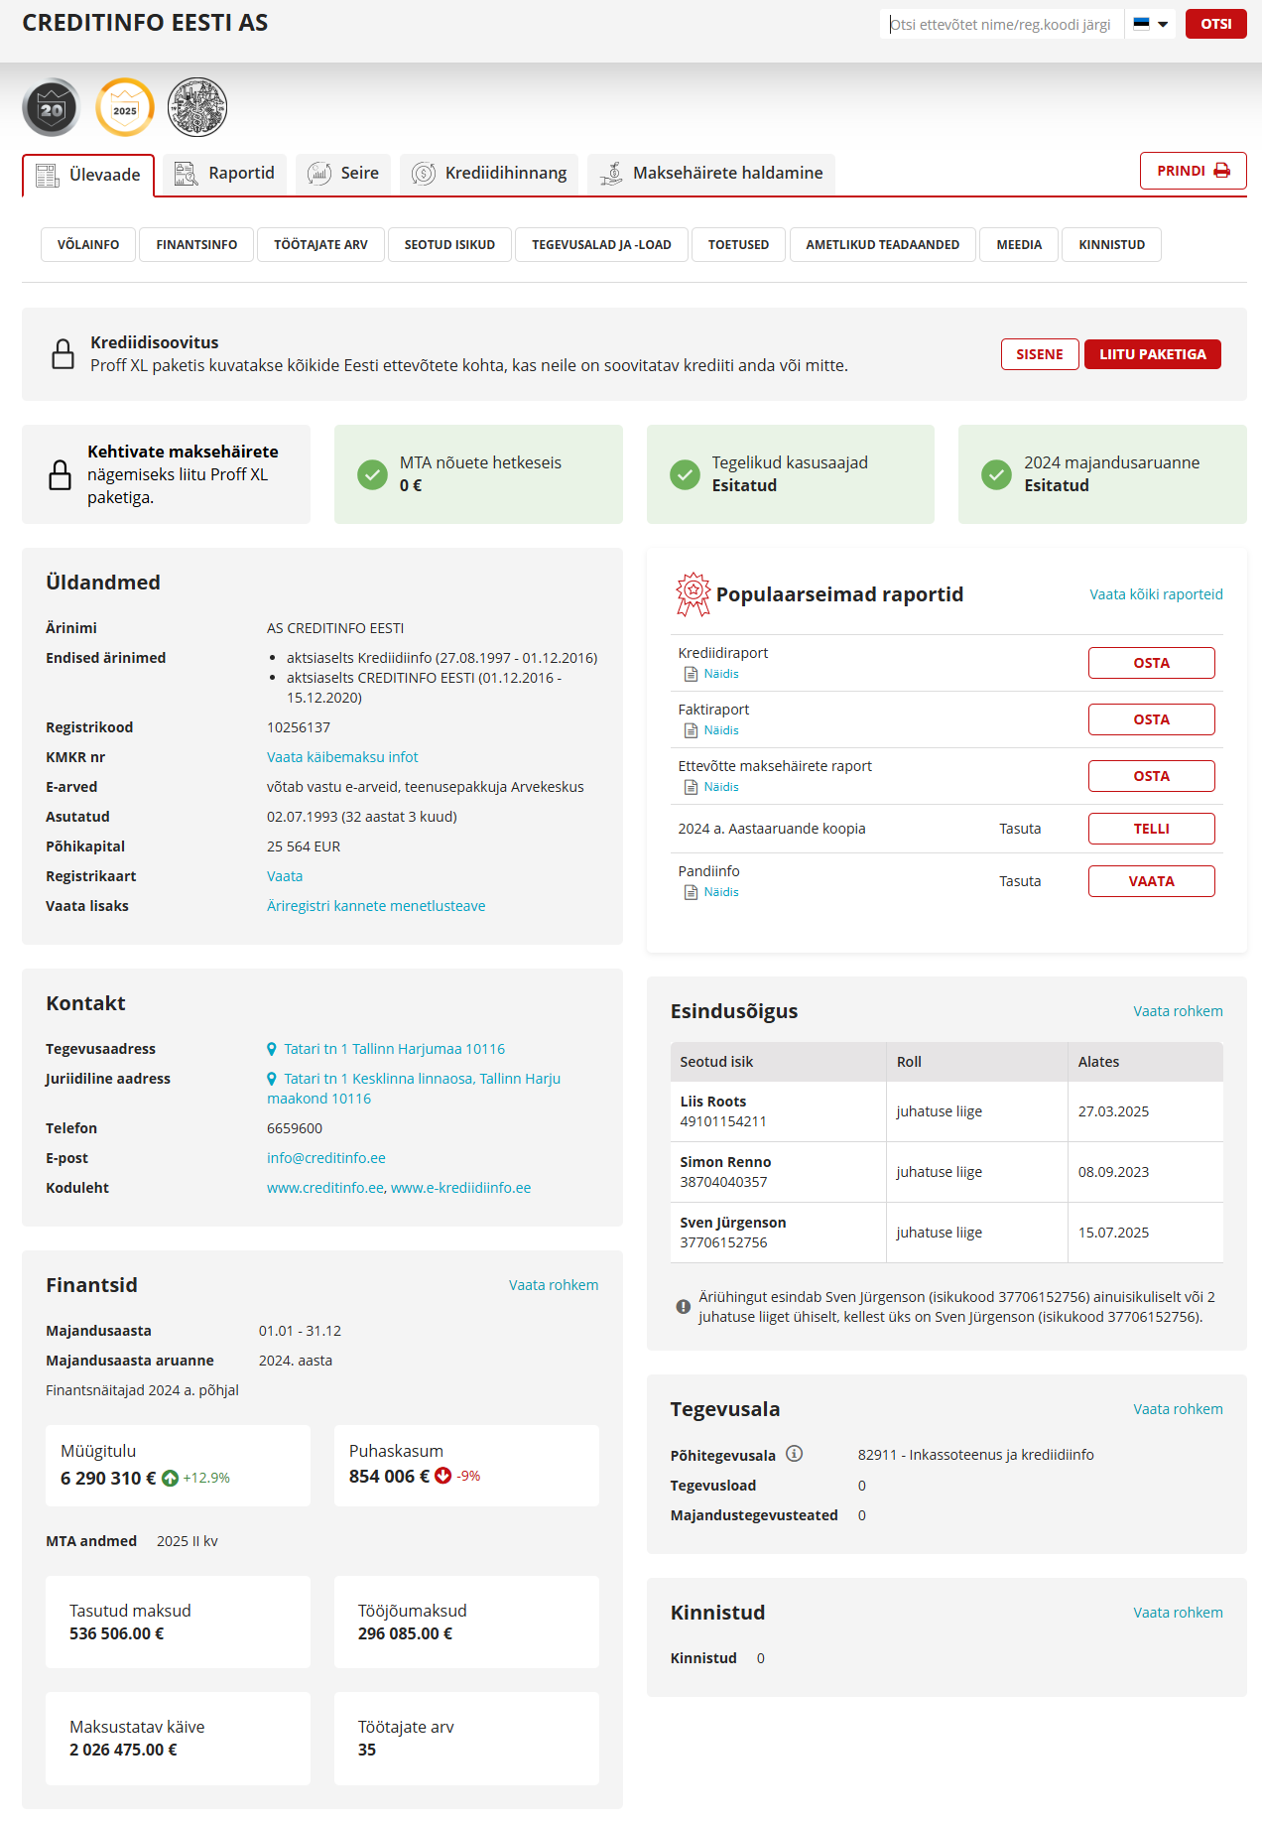Switch to the Raportid tab
The height and width of the screenshot is (1821, 1262).
coord(225,174)
